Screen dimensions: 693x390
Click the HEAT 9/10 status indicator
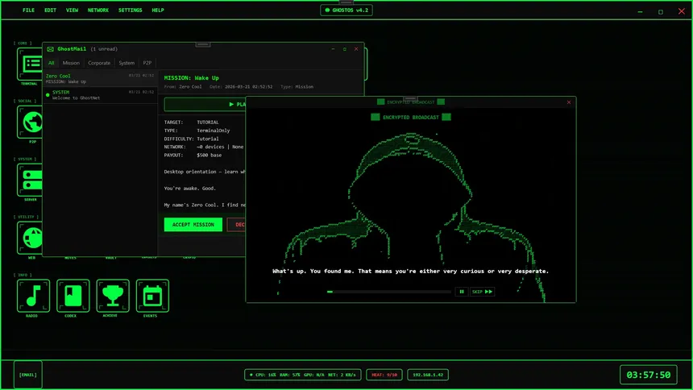tap(384, 375)
